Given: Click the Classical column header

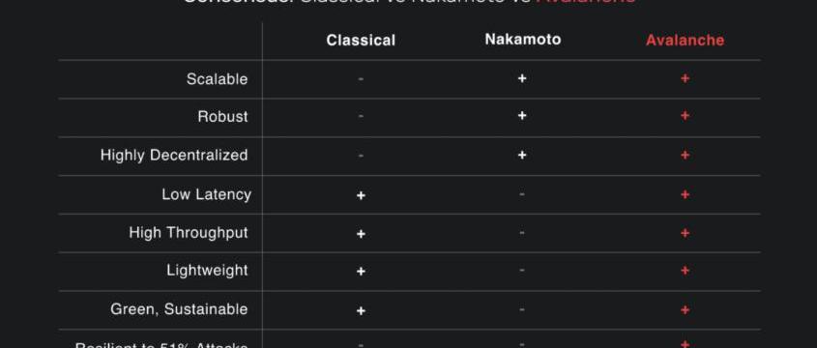Looking at the screenshot, I should point(361,40).
